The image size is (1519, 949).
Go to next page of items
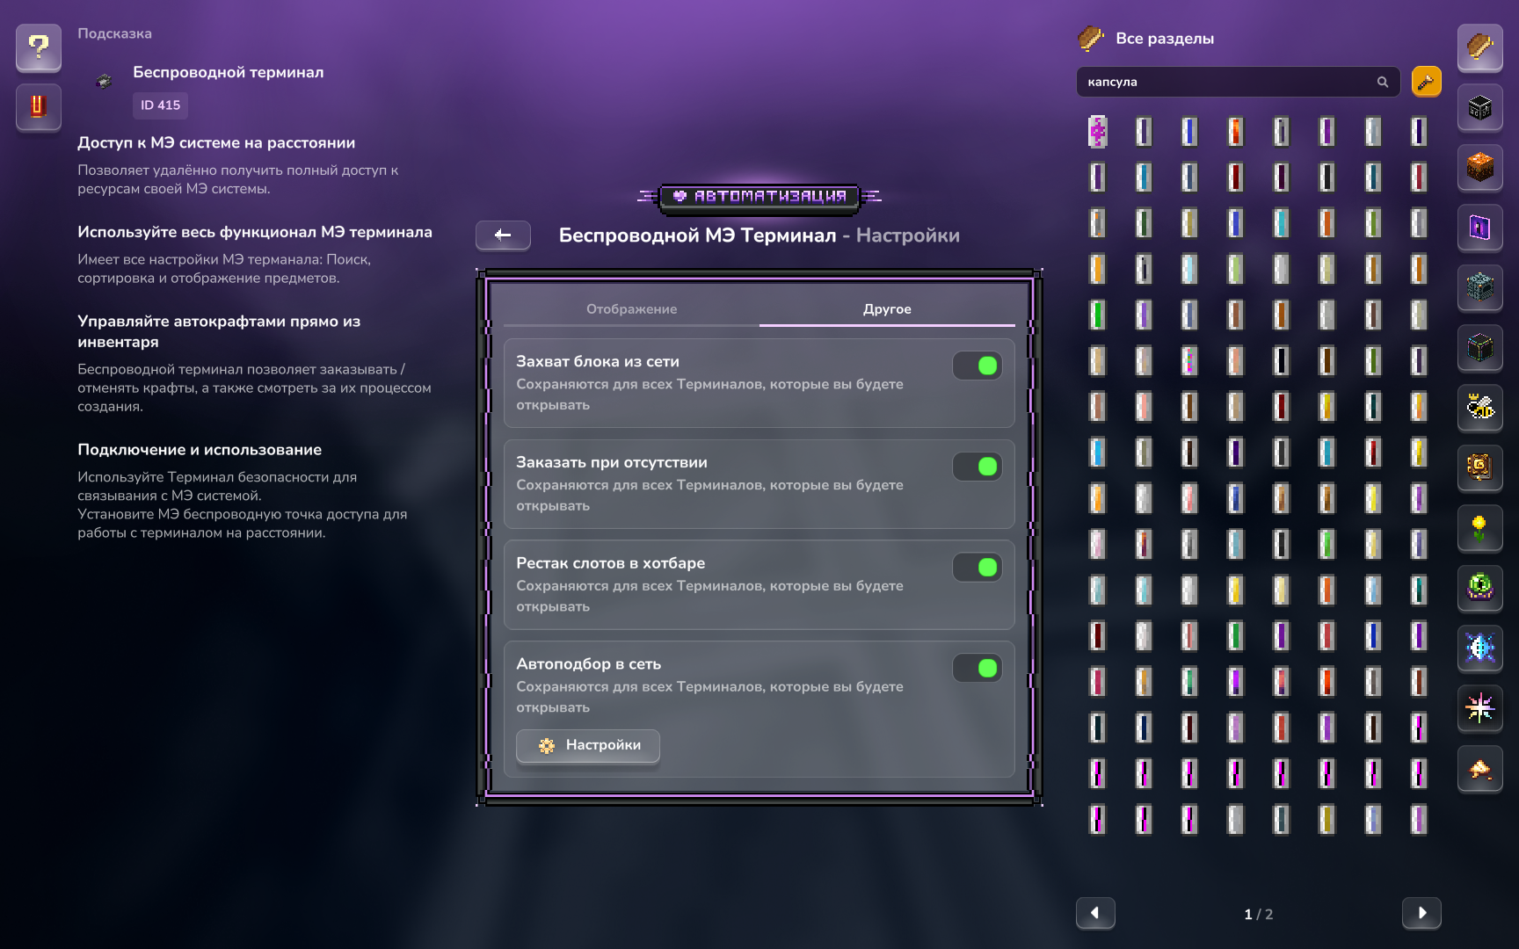[1421, 913]
